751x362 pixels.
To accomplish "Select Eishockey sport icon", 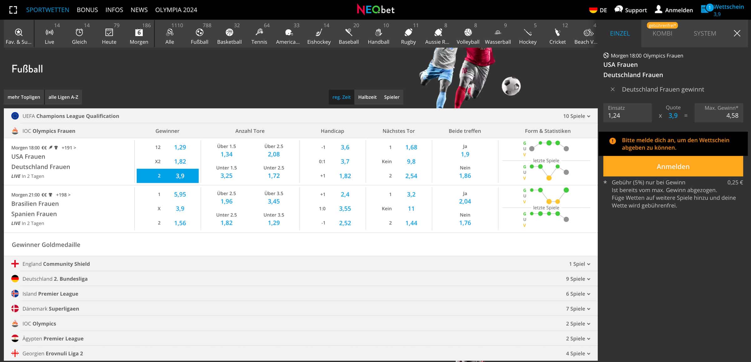I will [319, 32].
